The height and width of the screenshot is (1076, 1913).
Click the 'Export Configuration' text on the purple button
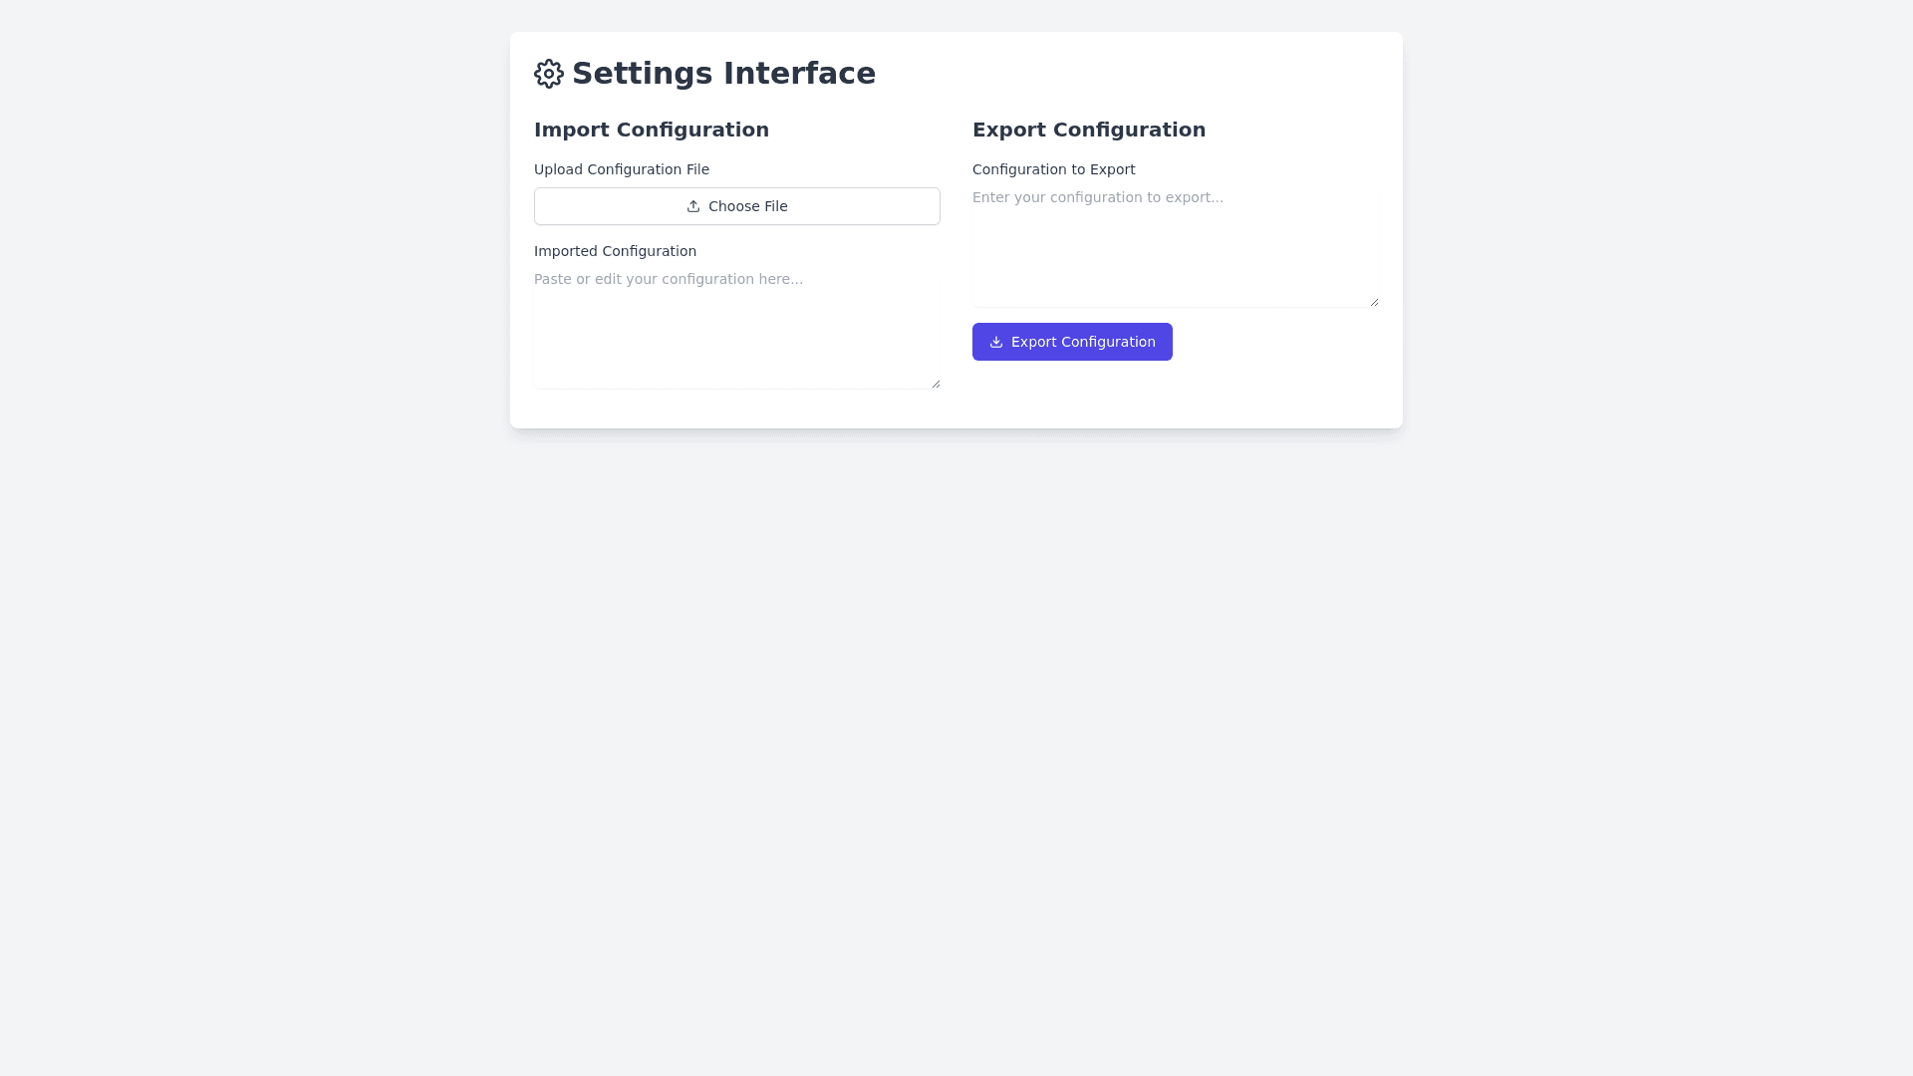pyautogui.click(x=1083, y=342)
